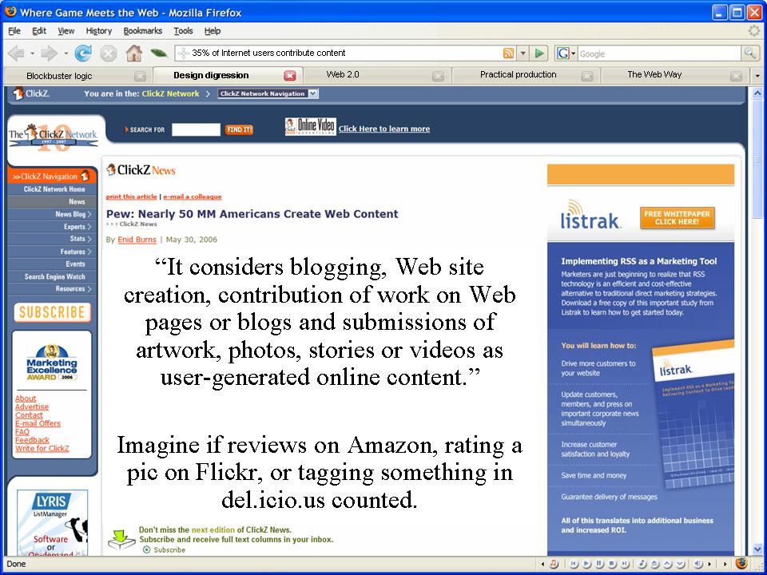The height and width of the screenshot is (575, 767).
Task: Click the page's vertical scrollbar down arrow
Action: point(757,549)
